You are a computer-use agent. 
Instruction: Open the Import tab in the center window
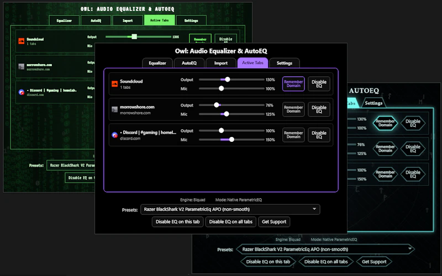coord(220,63)
